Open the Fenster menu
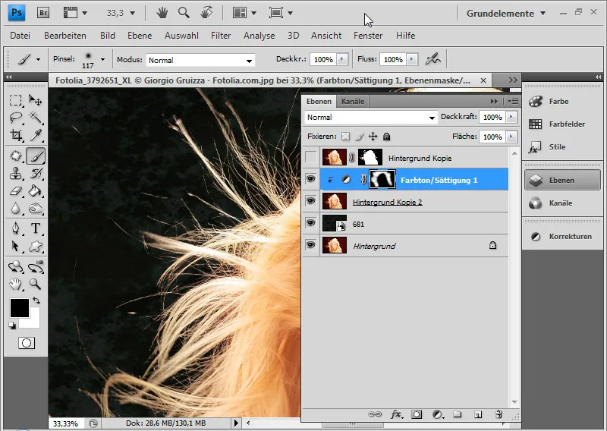607x431 pixels. [x=368, y=36]
